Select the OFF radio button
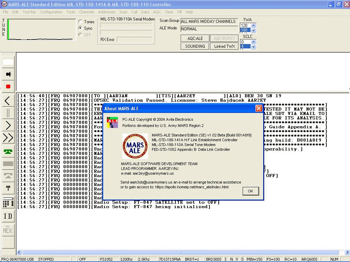The width and height of the screenshot is (350, 262). [x=80, y=35]
